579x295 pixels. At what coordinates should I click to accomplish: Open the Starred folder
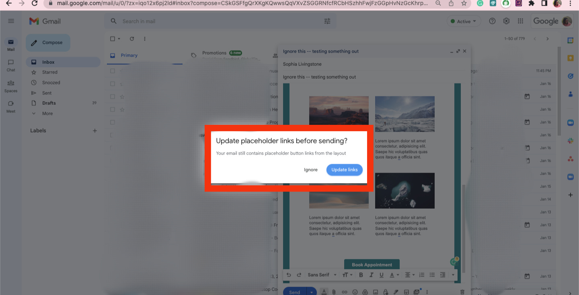click(63, 72)
